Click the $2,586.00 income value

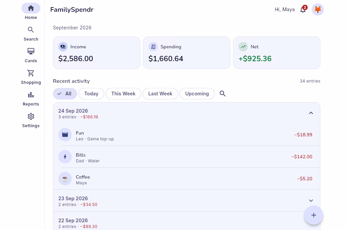point(76,59)
